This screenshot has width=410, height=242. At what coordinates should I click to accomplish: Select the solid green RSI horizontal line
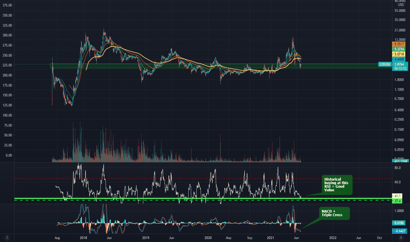coord(203,198)
